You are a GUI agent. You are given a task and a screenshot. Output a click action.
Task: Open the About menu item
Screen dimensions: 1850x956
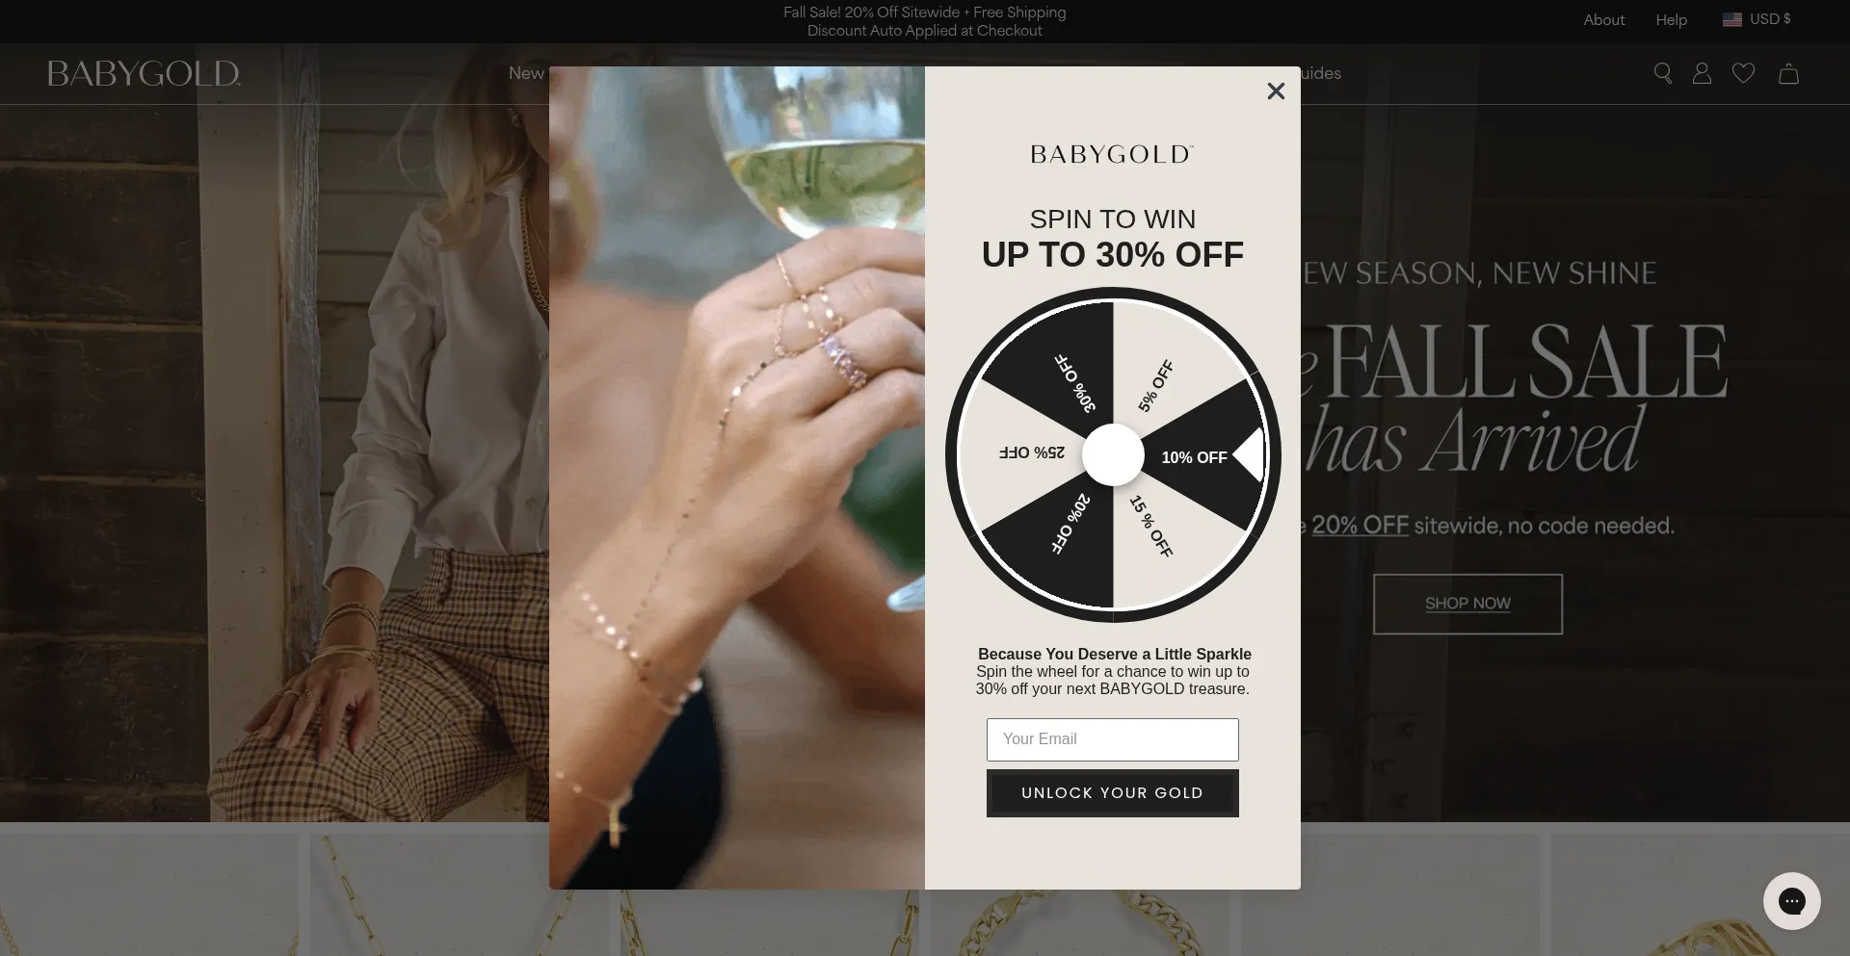tap(1604, 19)
